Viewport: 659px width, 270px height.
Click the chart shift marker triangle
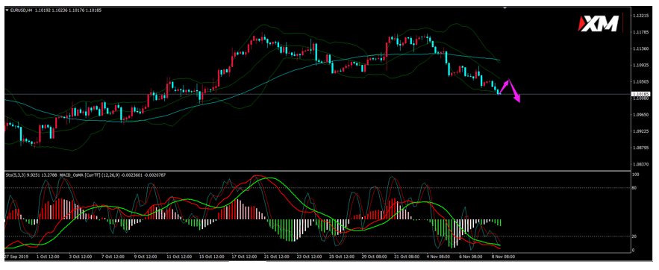[x=505, y=8]
